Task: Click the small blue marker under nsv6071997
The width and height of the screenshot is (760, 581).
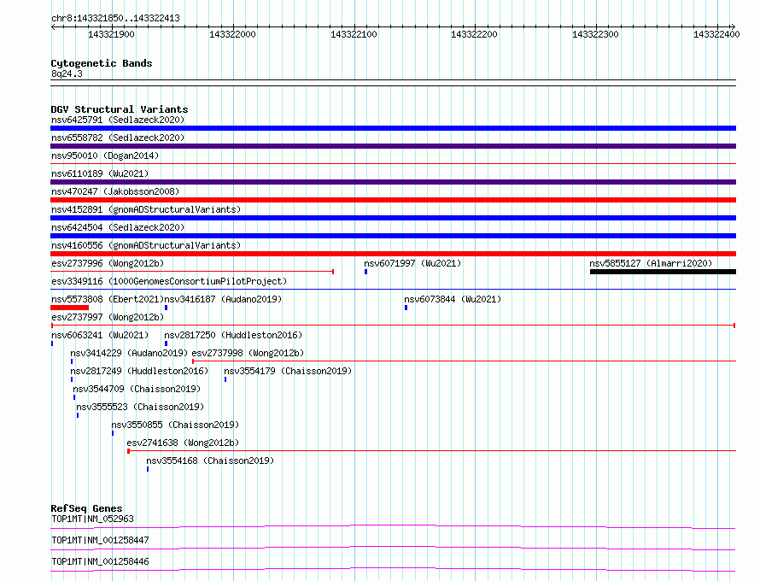Action: pyautogui.click(x=366, y=272)
